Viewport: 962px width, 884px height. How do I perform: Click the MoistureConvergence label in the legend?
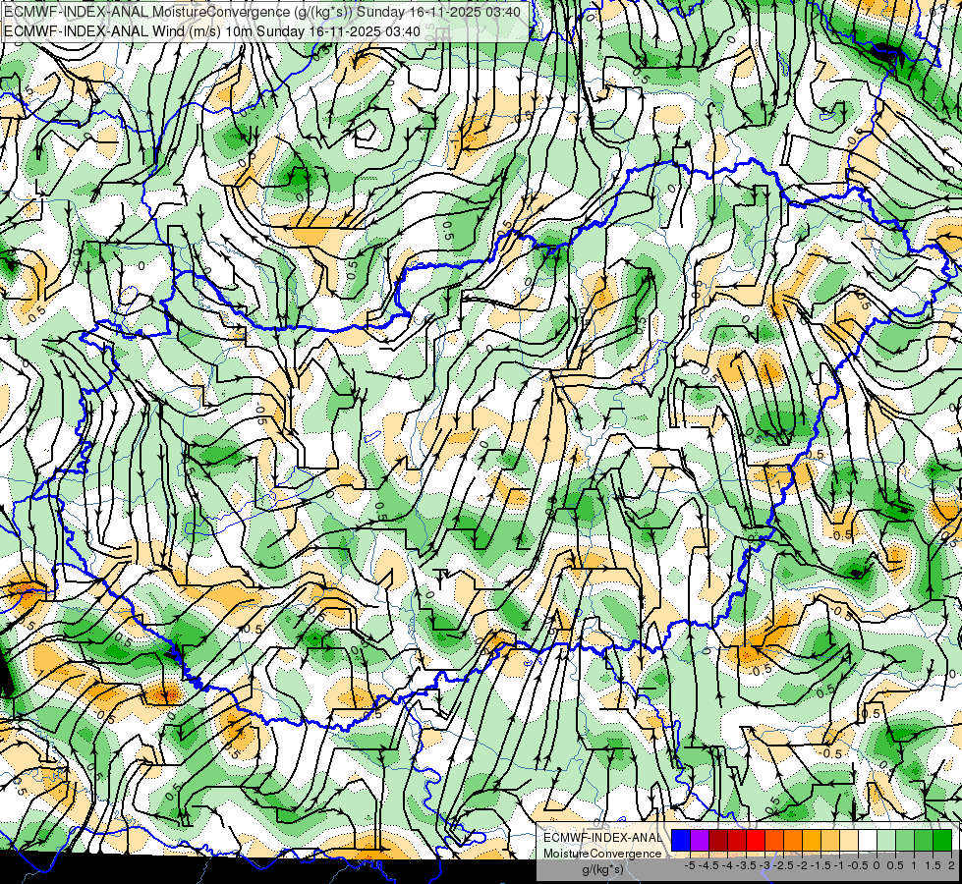[602, 854]
